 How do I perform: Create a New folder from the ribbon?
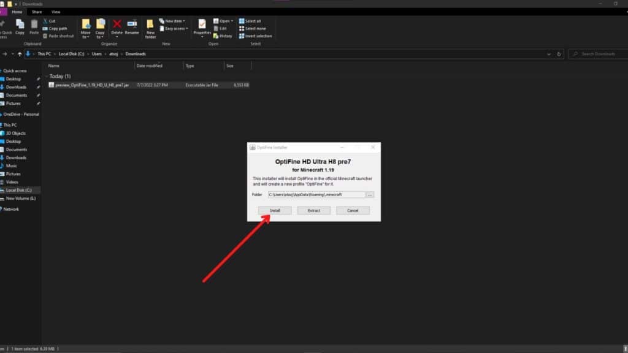pos(150,28)
